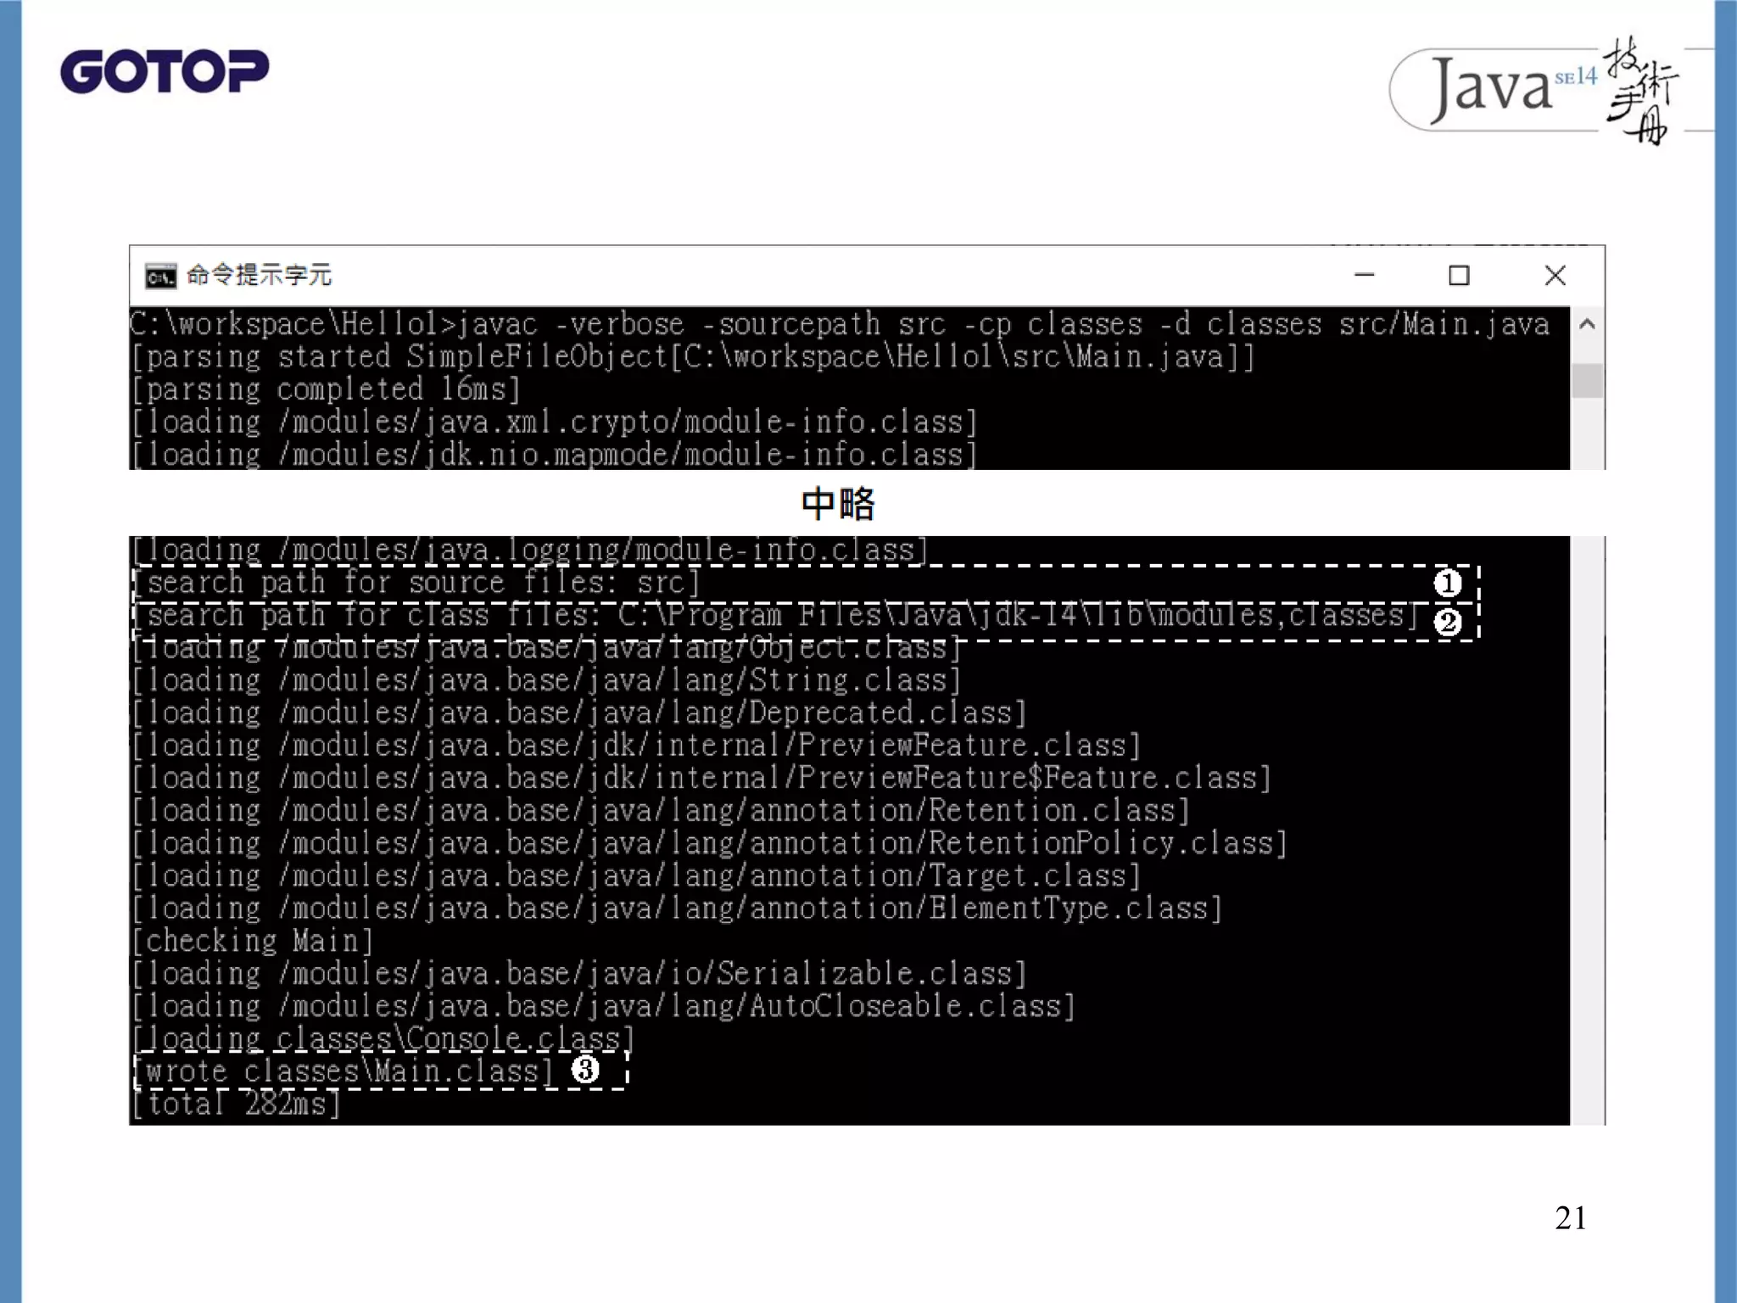Click the scrollbar up arrow

[1587, 324]
